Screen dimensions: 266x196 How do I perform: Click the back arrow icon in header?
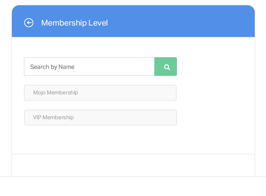[x=29, y=23]
